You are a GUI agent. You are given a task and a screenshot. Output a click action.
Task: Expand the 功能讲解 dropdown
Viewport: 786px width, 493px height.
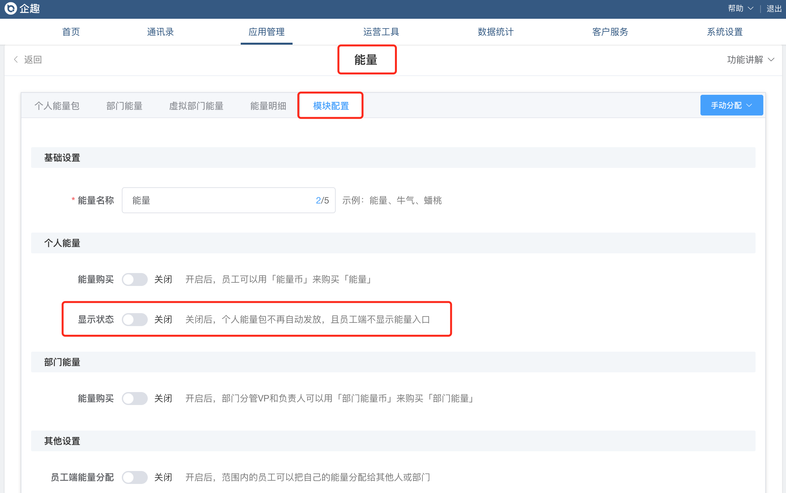(750, 60)
